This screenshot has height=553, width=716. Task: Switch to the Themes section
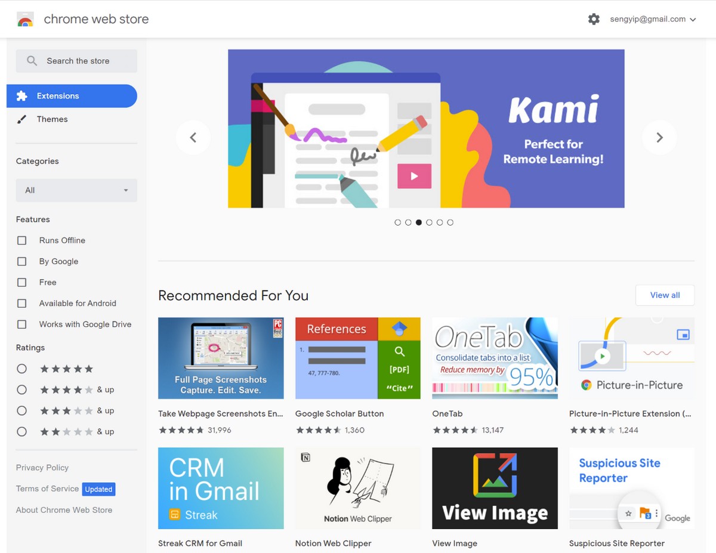coord(53,119)
